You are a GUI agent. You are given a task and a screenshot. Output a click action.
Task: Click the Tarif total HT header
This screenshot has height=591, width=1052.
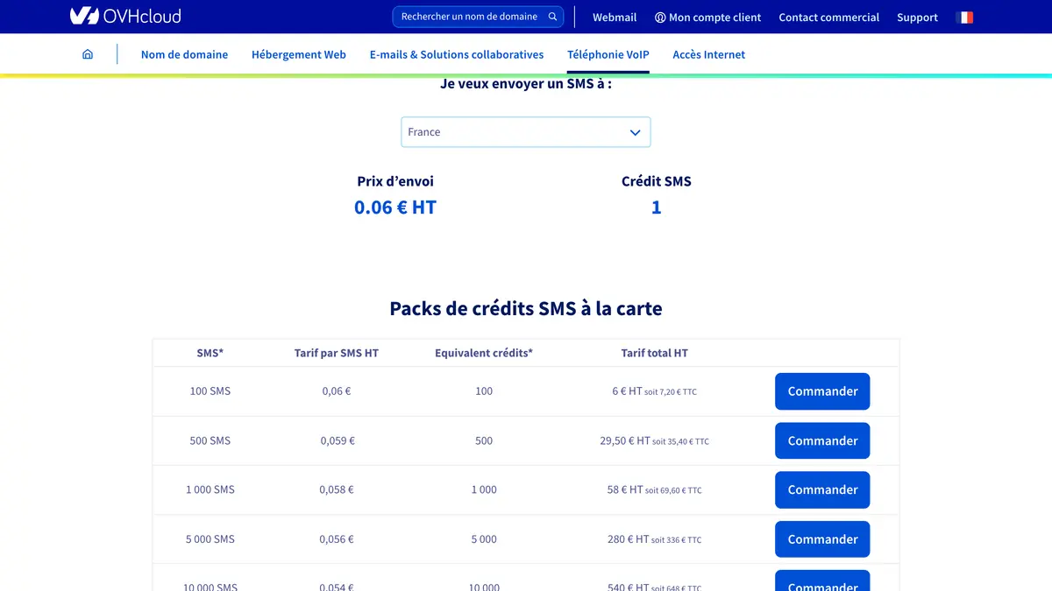tap(655, 353)
